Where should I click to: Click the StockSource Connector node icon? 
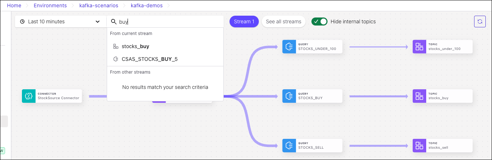tap(29, 96)
